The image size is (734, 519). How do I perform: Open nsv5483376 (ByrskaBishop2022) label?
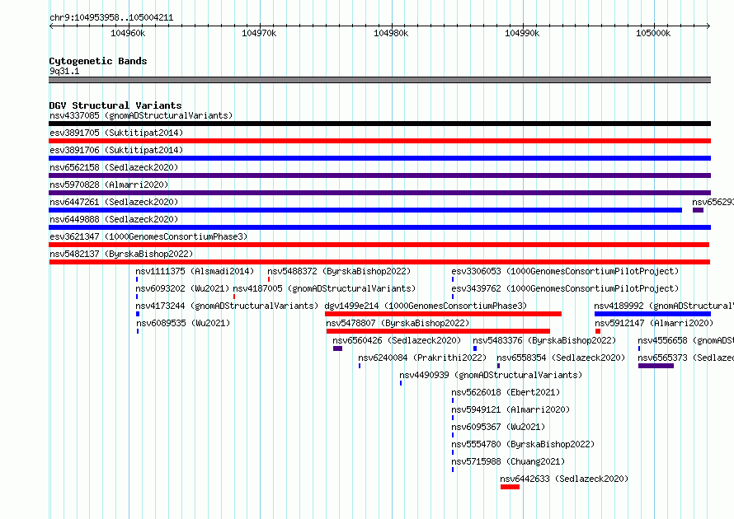tap(544, 340)
